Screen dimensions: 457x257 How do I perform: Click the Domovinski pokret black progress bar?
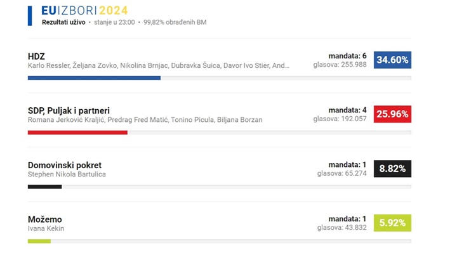click(x=44, y=187)
